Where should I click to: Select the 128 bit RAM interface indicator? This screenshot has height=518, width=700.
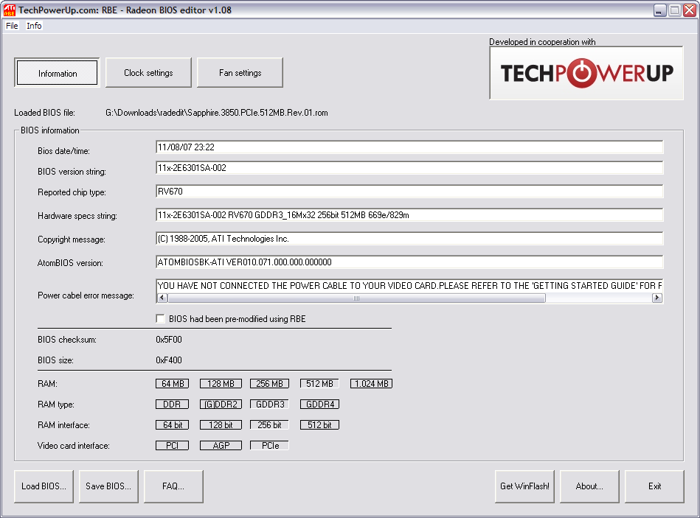point(221,425)
